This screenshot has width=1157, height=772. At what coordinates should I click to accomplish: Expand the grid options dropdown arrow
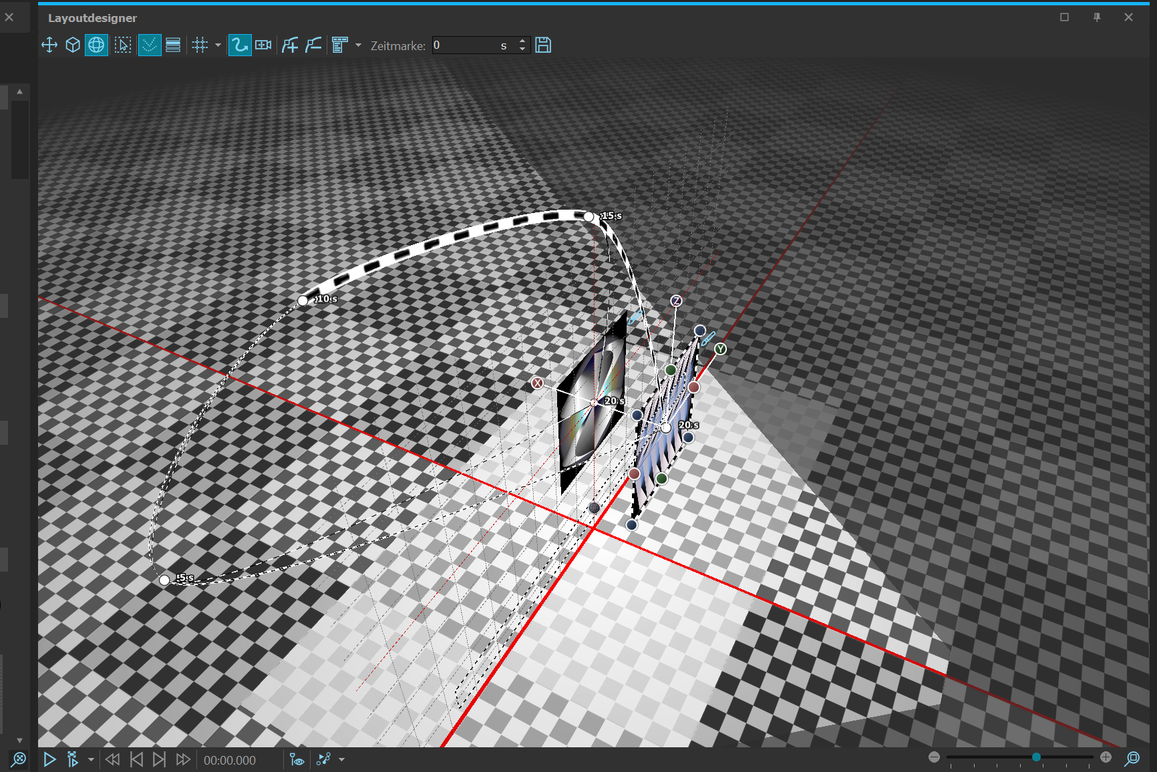[x=218, y=45]
